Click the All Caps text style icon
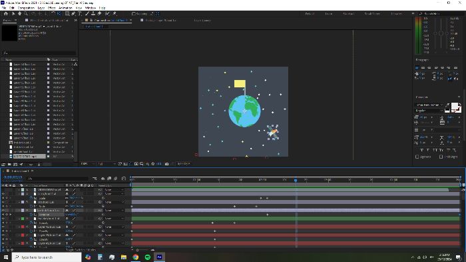The image size is (466, 262). (435, 150)
